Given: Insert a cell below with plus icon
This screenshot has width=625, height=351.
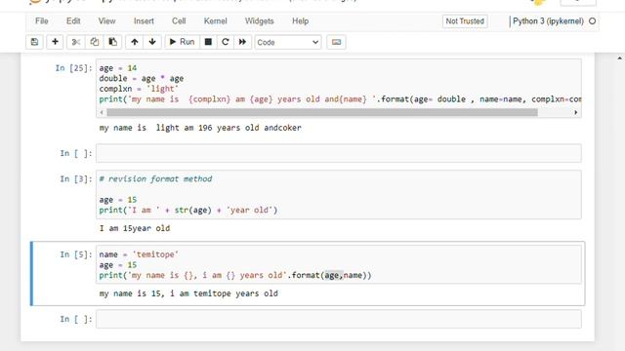Looking at the screenshot, I should (x=55, y=42).
